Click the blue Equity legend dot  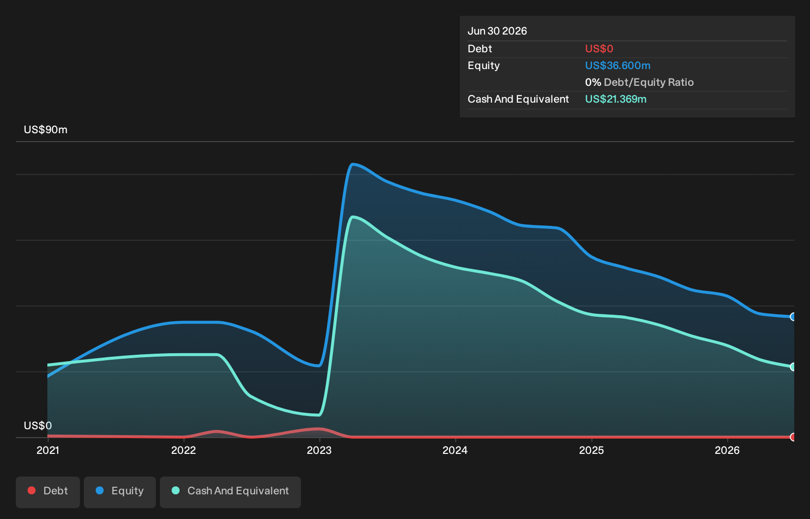[x=100, y=490]
